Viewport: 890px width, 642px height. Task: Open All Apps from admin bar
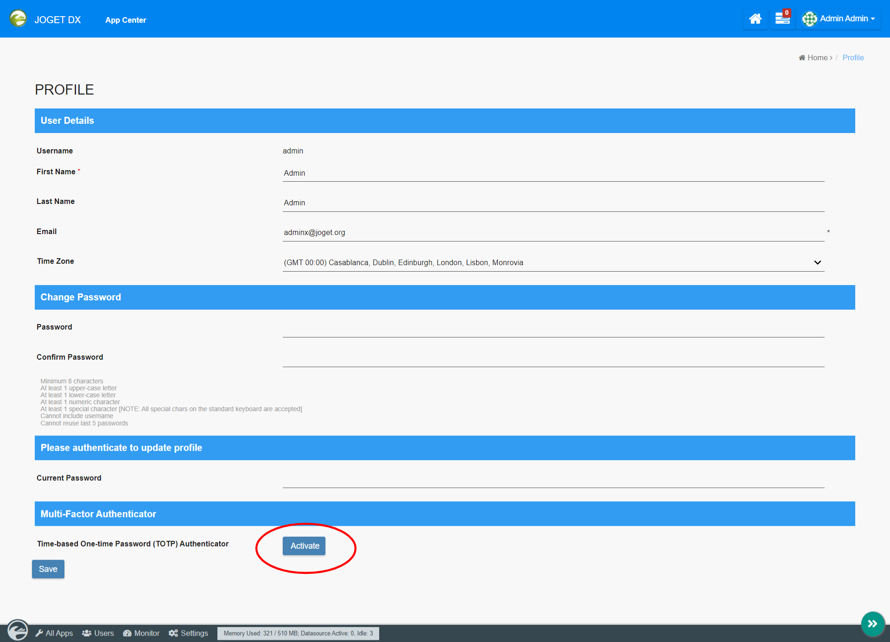coord(55,633)
